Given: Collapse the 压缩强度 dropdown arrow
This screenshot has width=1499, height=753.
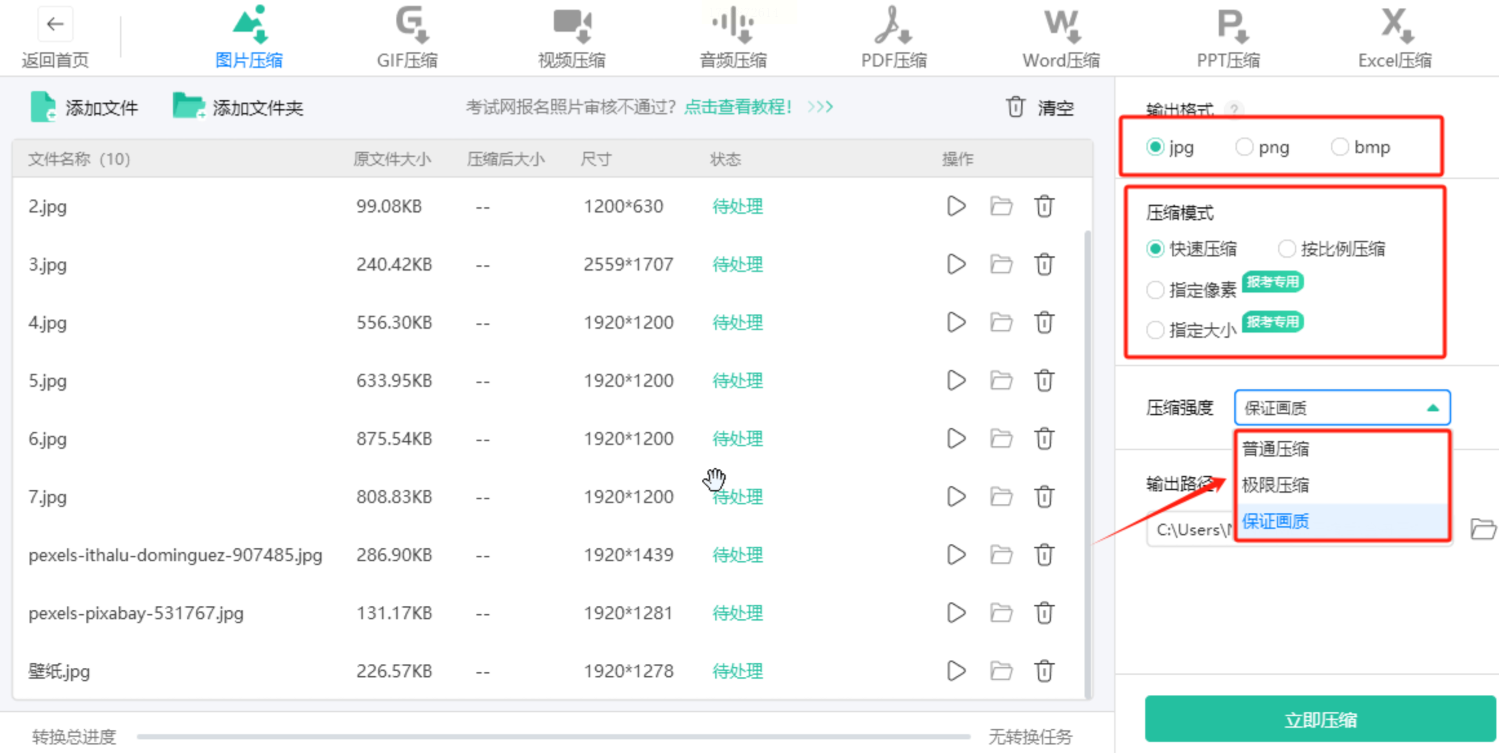Looking at the screenshot, I should click(x=1433, y=408).
